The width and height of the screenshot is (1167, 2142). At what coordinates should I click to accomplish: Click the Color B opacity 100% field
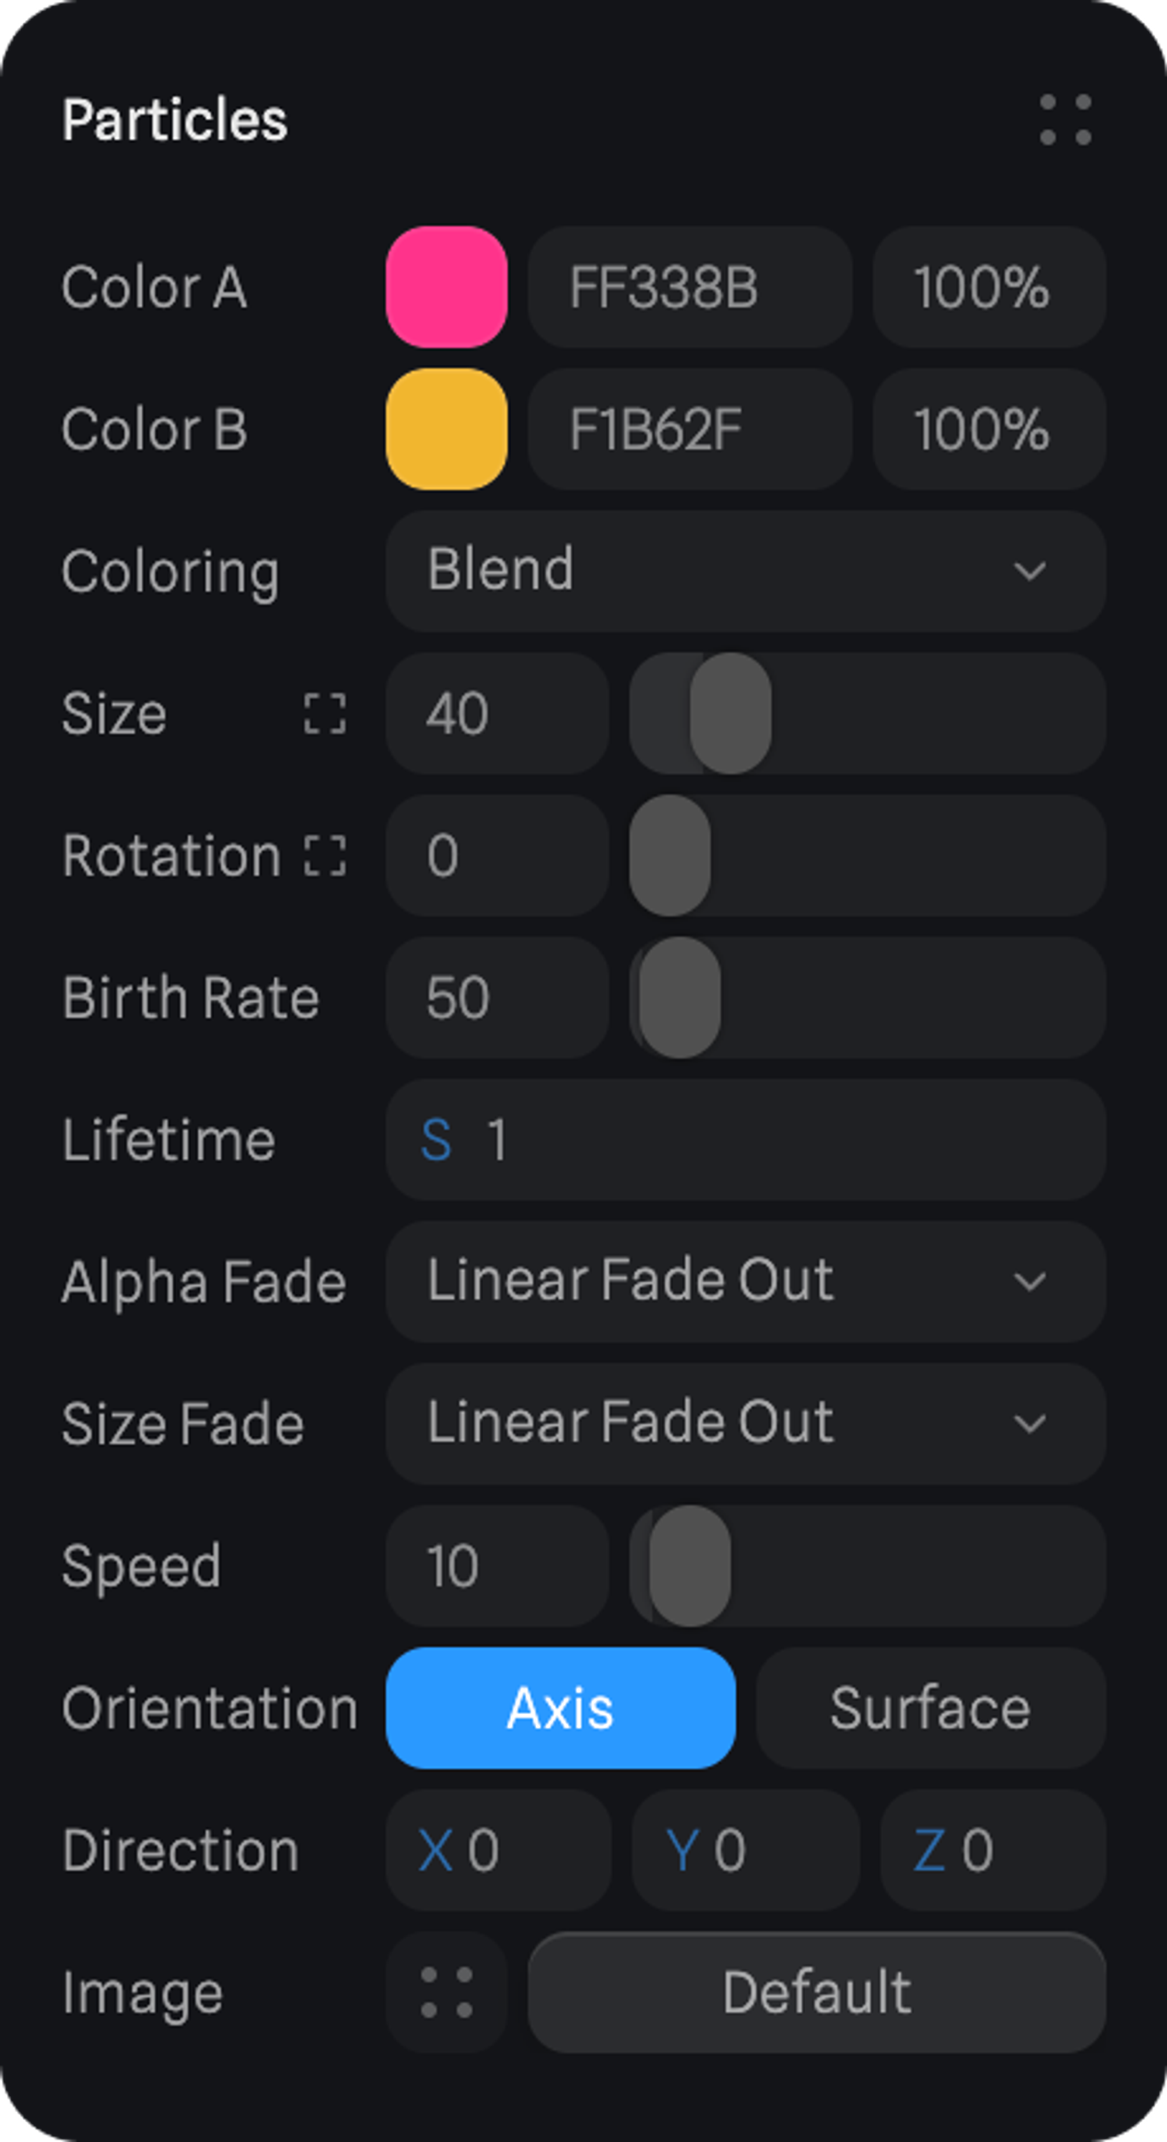[x=988, y=429]
